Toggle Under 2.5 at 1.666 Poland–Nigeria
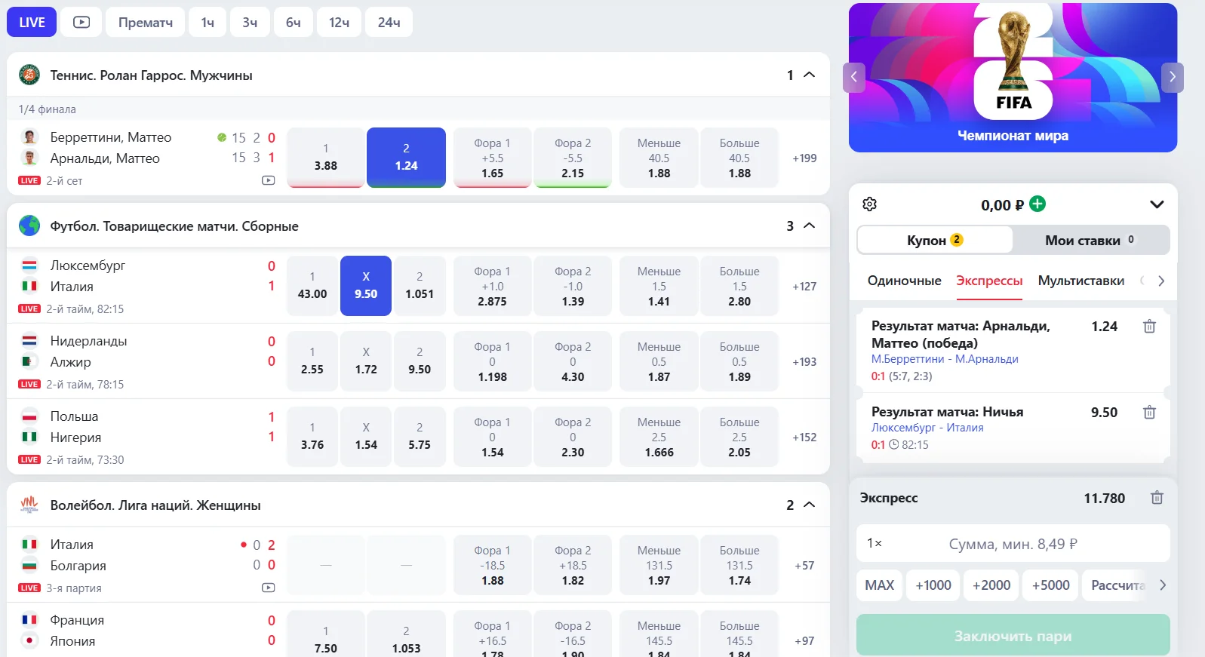 click(x=659, y=437)
